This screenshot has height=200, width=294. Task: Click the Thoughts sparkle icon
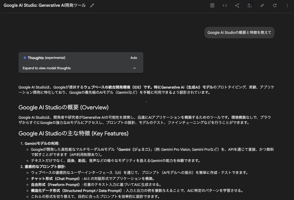(24, 58)
